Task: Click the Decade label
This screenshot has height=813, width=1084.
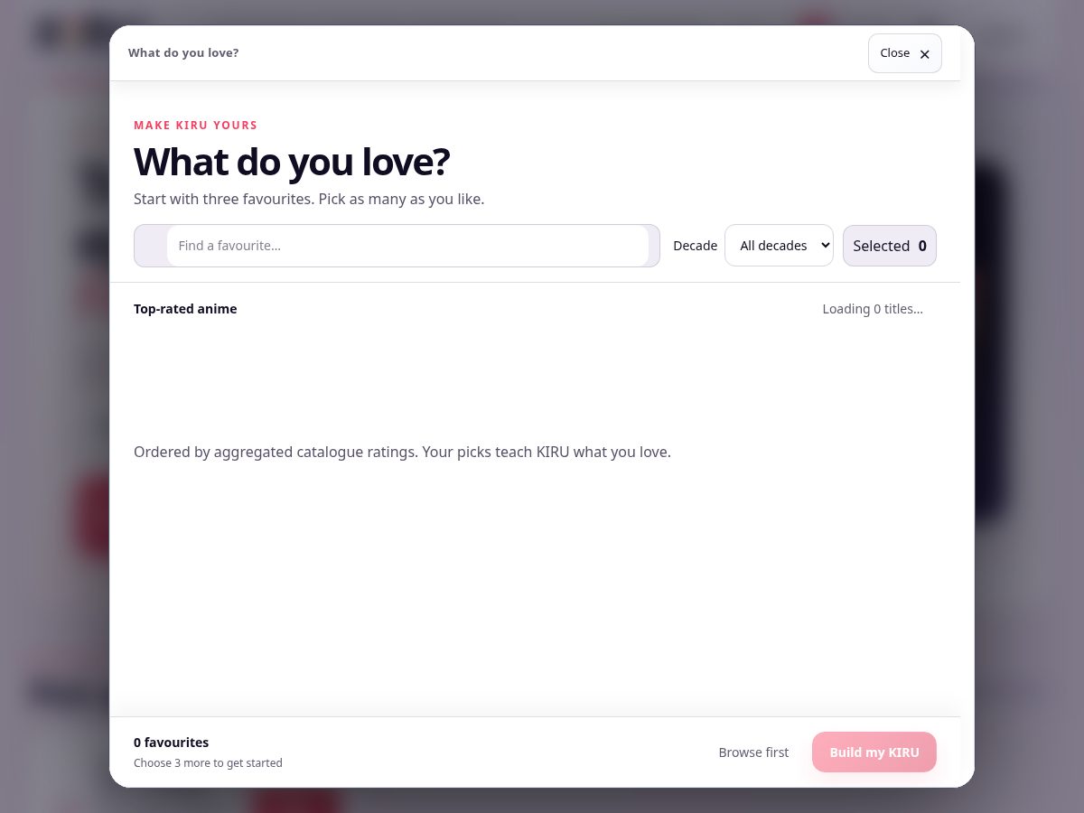Action: point(695,246)
